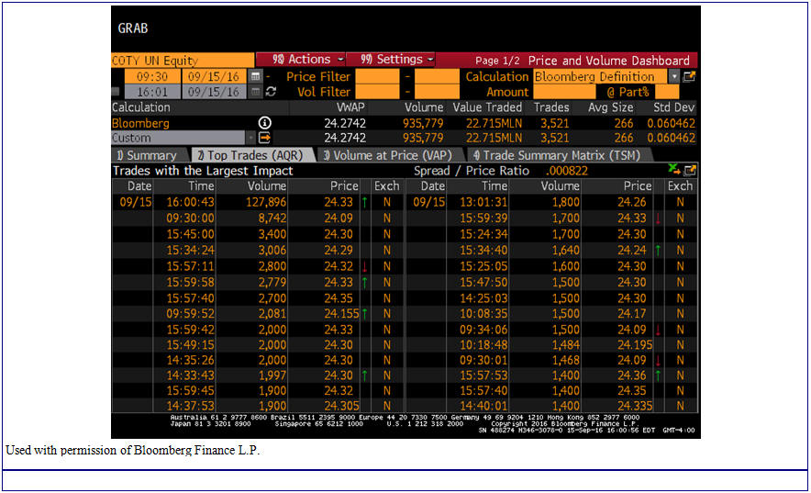Open the Bloomberg Definition calculation dropdown
Screen dimensions: 811x493
(674, 77)
